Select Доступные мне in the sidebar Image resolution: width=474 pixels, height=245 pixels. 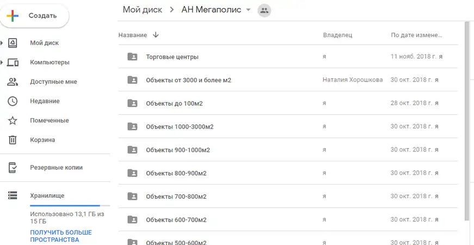(53, 82)
